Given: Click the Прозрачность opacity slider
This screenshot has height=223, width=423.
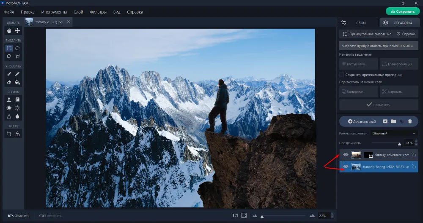Looking at the screenshot, I should pos(385,143).
